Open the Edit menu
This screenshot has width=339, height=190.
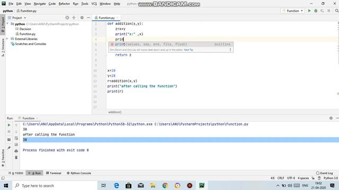(x=19, y=4)
